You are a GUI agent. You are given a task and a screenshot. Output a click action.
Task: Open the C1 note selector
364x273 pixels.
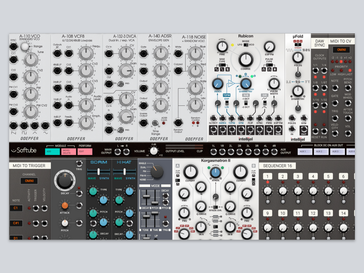tap(16, 208)
